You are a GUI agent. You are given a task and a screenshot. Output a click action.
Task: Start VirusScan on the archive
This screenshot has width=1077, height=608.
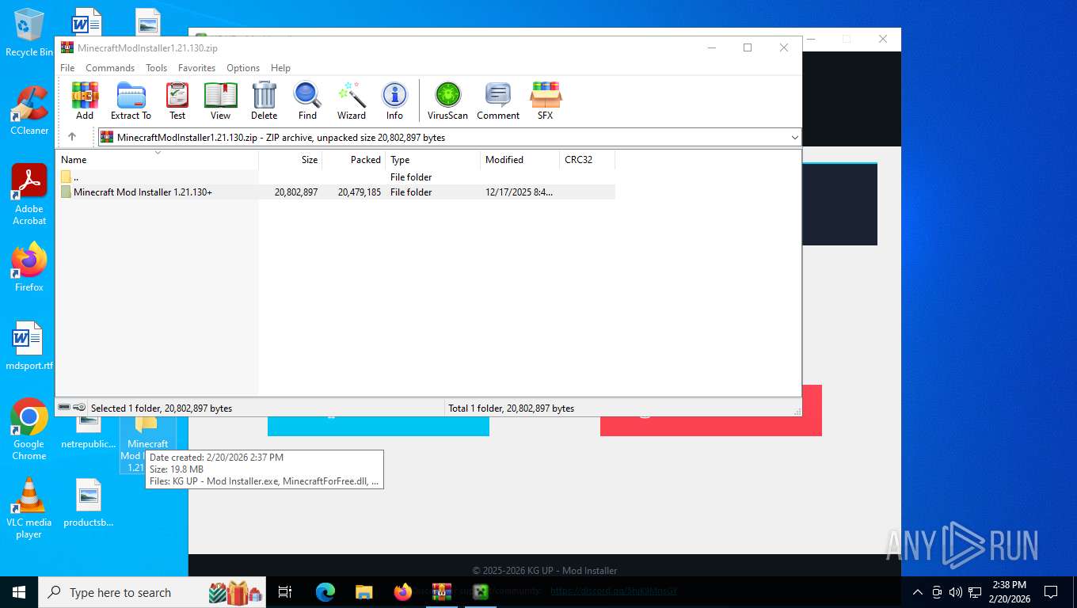click(x=447, y=101)
